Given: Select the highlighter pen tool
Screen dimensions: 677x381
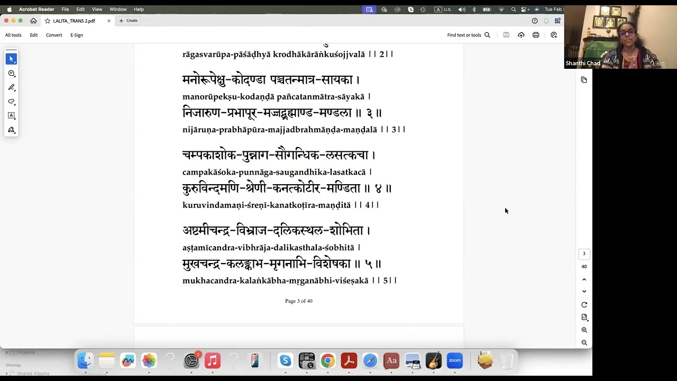Looking at the screenshot, I should click(11, 87).
